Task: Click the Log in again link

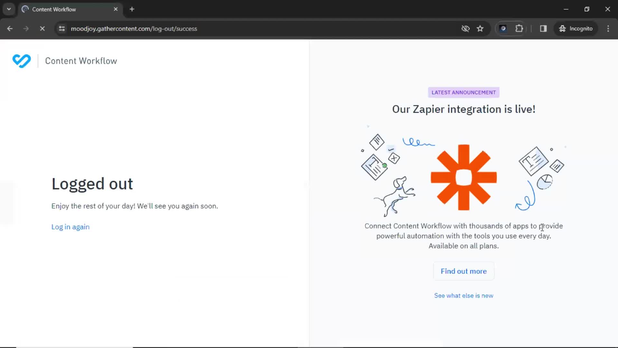Action: 70,227
